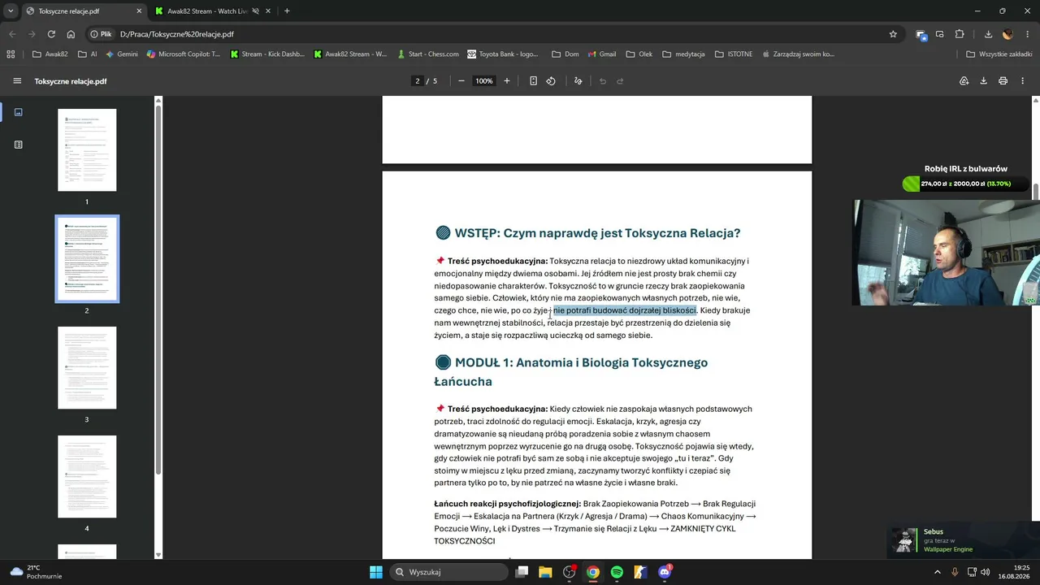This screenshot has height=585, width=1040.
Task: Open a new browser tab
Action: [287, 11]
